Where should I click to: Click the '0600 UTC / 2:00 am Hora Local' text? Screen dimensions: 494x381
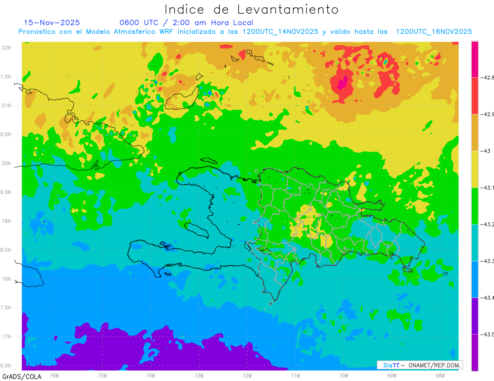pyautogui.click(x=186, y=23)
